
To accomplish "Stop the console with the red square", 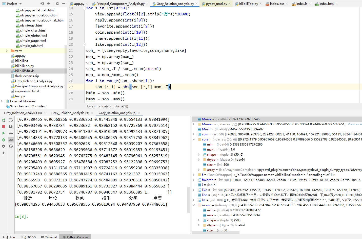I will (x=4, y=127).
